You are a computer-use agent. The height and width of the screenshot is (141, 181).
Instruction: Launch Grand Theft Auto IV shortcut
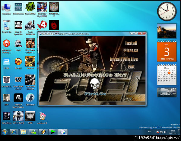pos(18,83)
